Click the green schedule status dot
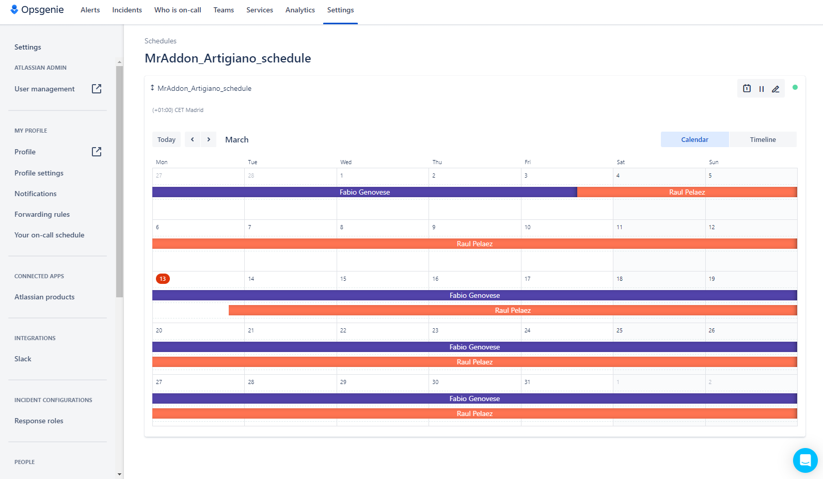823x479 pixels. coord(795,87)
